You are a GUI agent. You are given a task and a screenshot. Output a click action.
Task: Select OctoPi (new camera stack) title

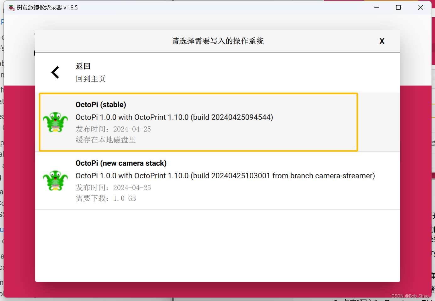[121, 163]
